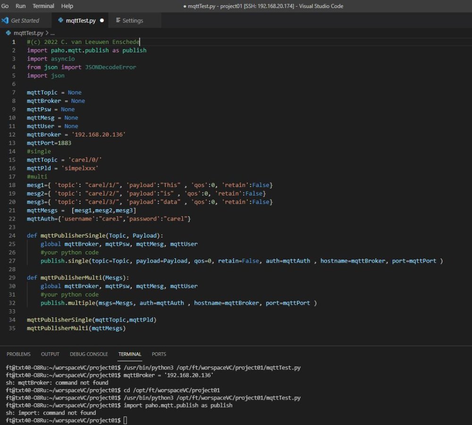Open the Go menu
The image size is (472, 425).
pyautogui.click(x=5, y=6)
